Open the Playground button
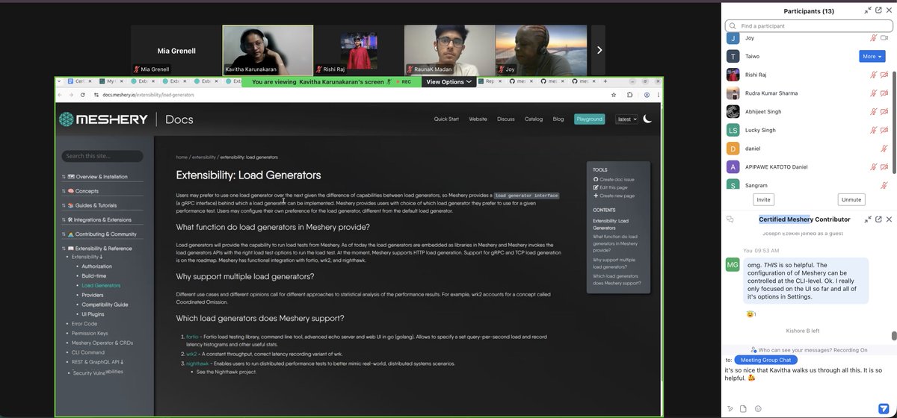897x418 pixels. tap(589, 119)
